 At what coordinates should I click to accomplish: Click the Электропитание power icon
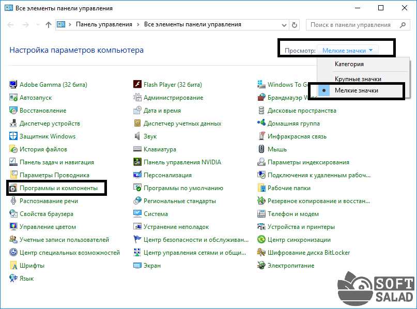tap(261, 266)
